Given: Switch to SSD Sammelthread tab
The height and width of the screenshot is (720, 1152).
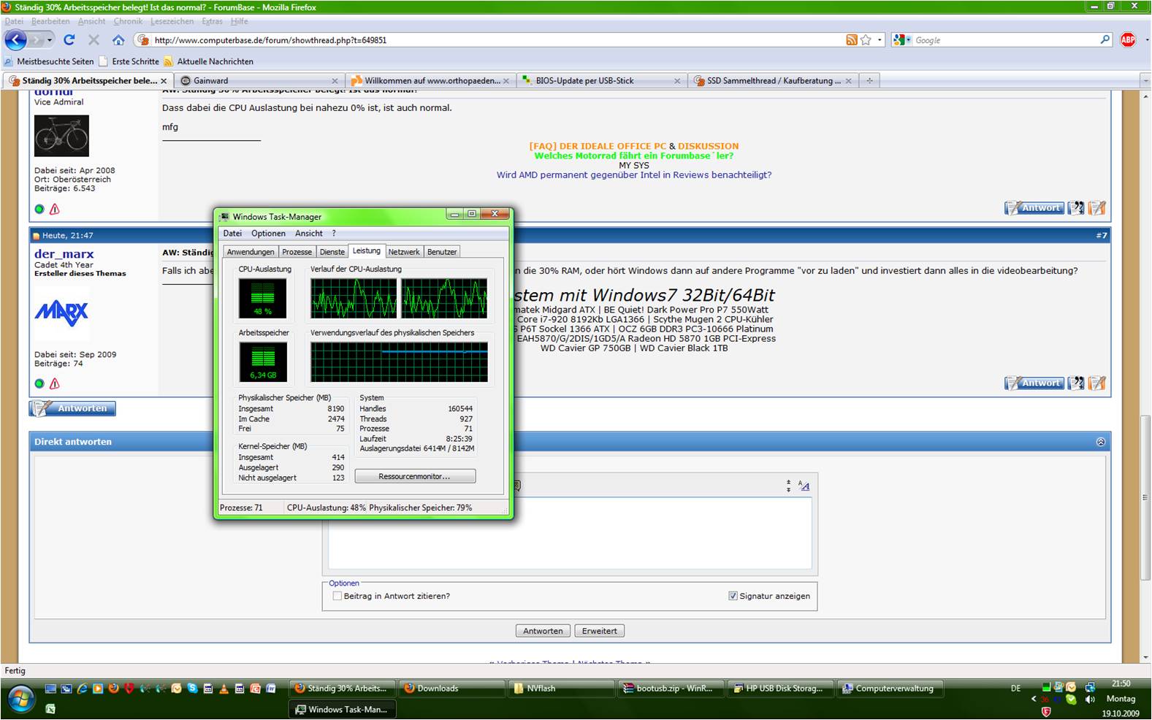Looking at the screenshot, I should coord(773,81).
